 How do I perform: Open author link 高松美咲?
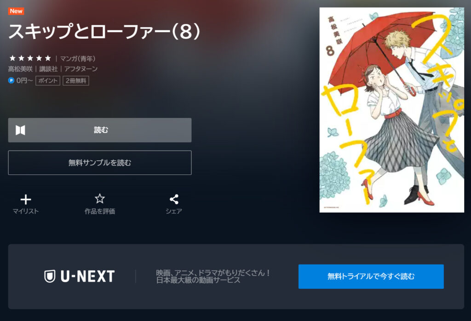(x=20, y=69)
